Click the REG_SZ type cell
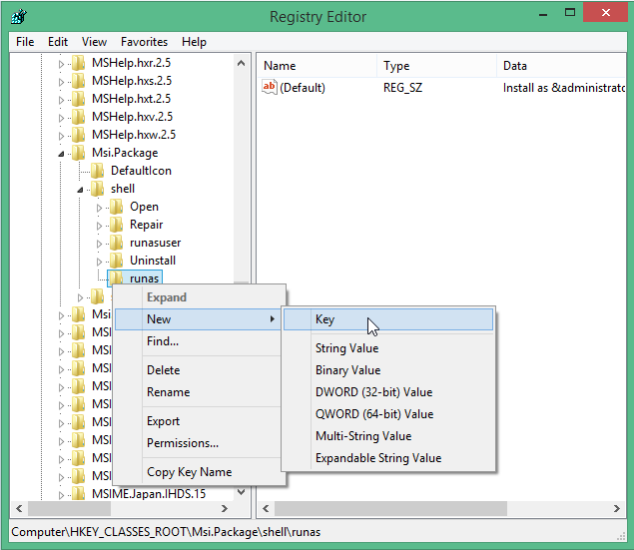This screenshot has height=550, width=634. point(402,88)
